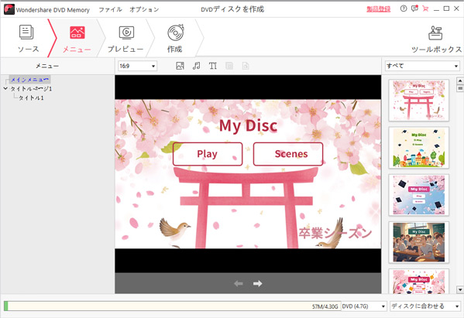Go to next menu page arrow
This screenshot has width=464, height=318.
pyautogui.click(x=257, y=284)
